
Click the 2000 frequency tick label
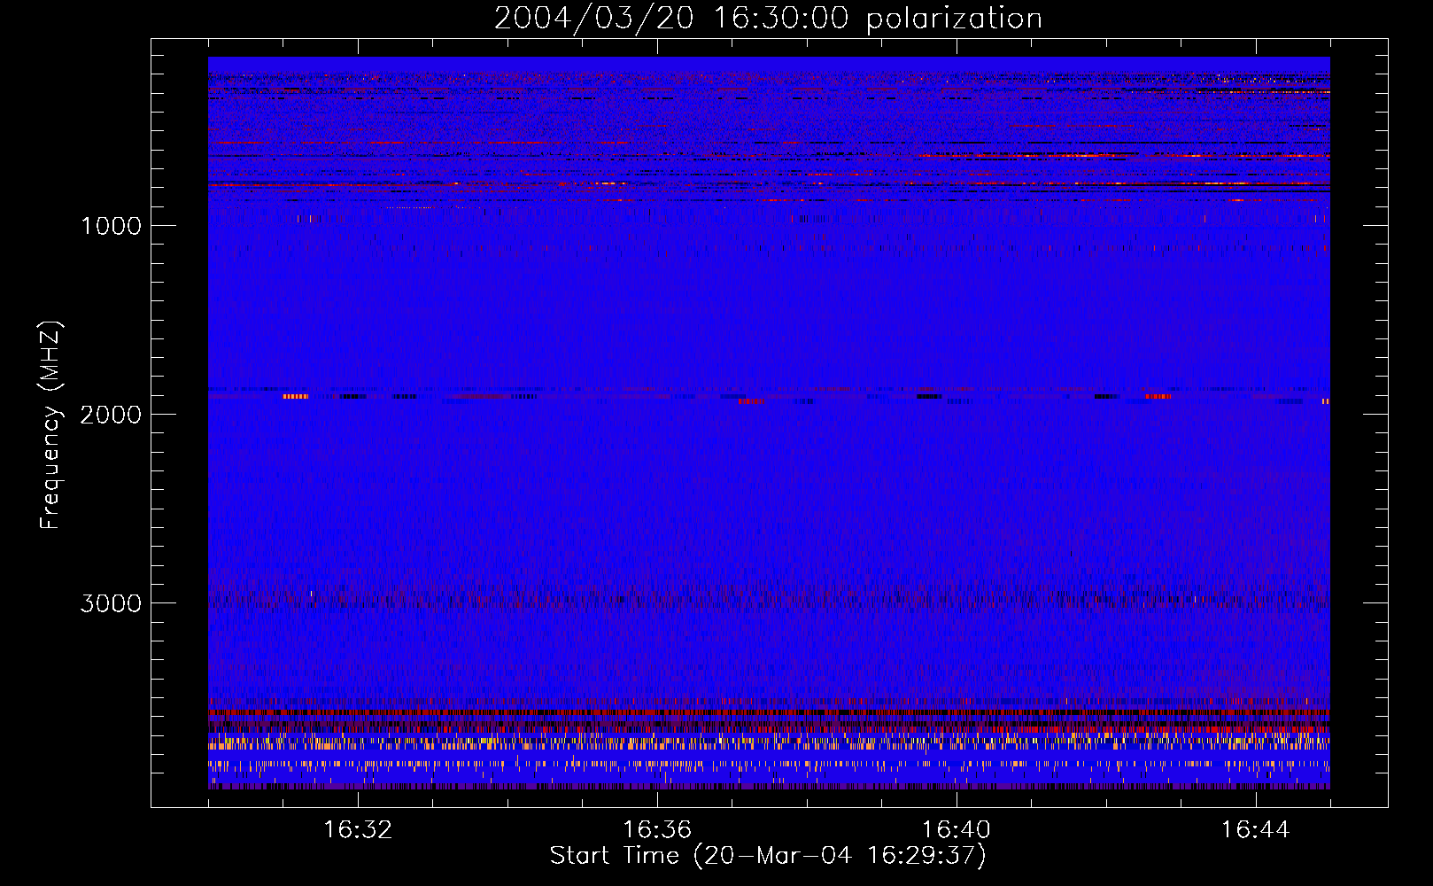point(111,415)
